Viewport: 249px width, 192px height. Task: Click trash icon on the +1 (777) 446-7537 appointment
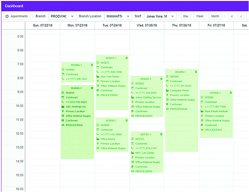92,65
